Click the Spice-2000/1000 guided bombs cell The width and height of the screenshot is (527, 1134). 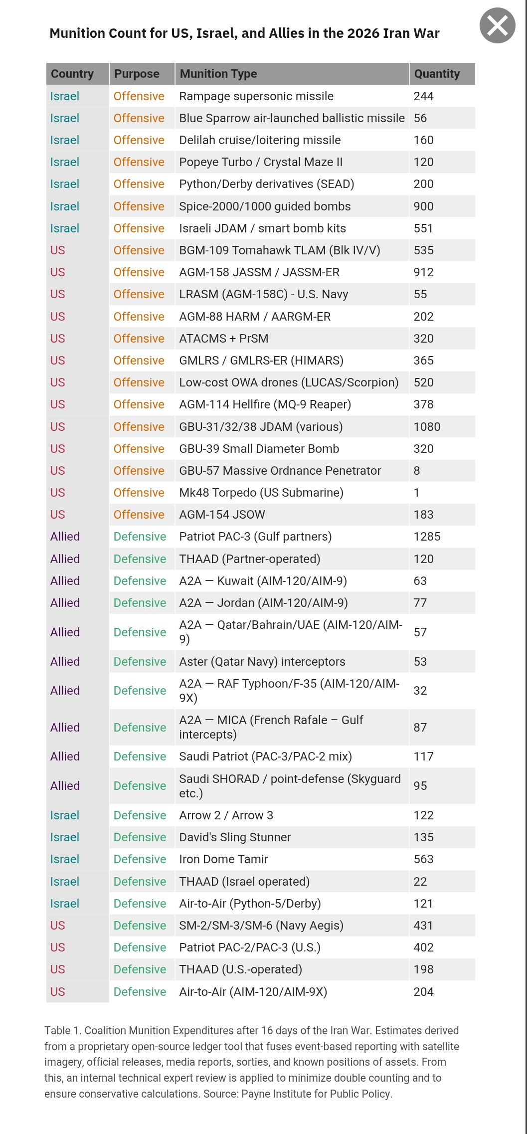pyautogui.click(x=265, y=206)
